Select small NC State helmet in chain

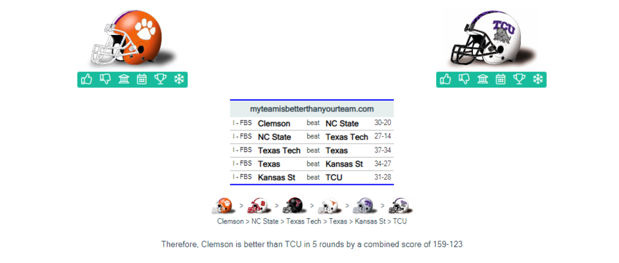(x=259, y=205)
